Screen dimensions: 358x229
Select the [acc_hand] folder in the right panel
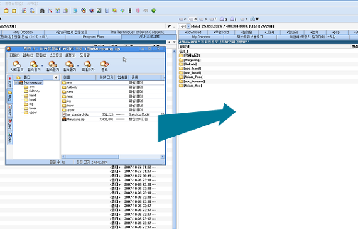coord(190,69)
